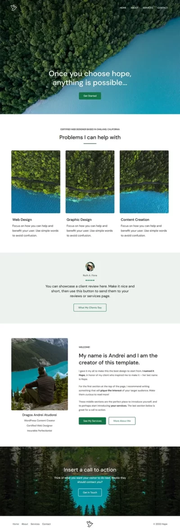Click the Web Design heading
This screenshot has height=532, width=180.
pyautogui.click(x=22, y=219)
